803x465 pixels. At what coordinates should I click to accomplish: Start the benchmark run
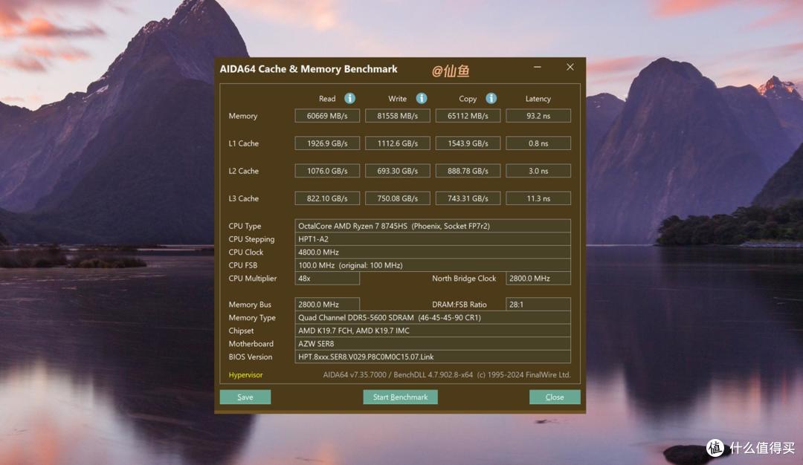pyautogui.click(x=401, y=397)
